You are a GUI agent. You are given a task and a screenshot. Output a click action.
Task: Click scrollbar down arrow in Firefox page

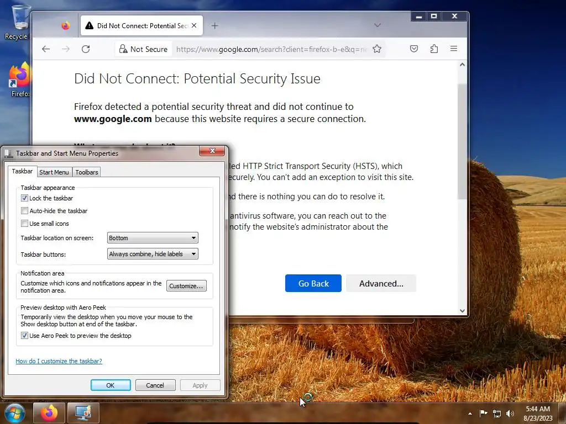point(463,310)
